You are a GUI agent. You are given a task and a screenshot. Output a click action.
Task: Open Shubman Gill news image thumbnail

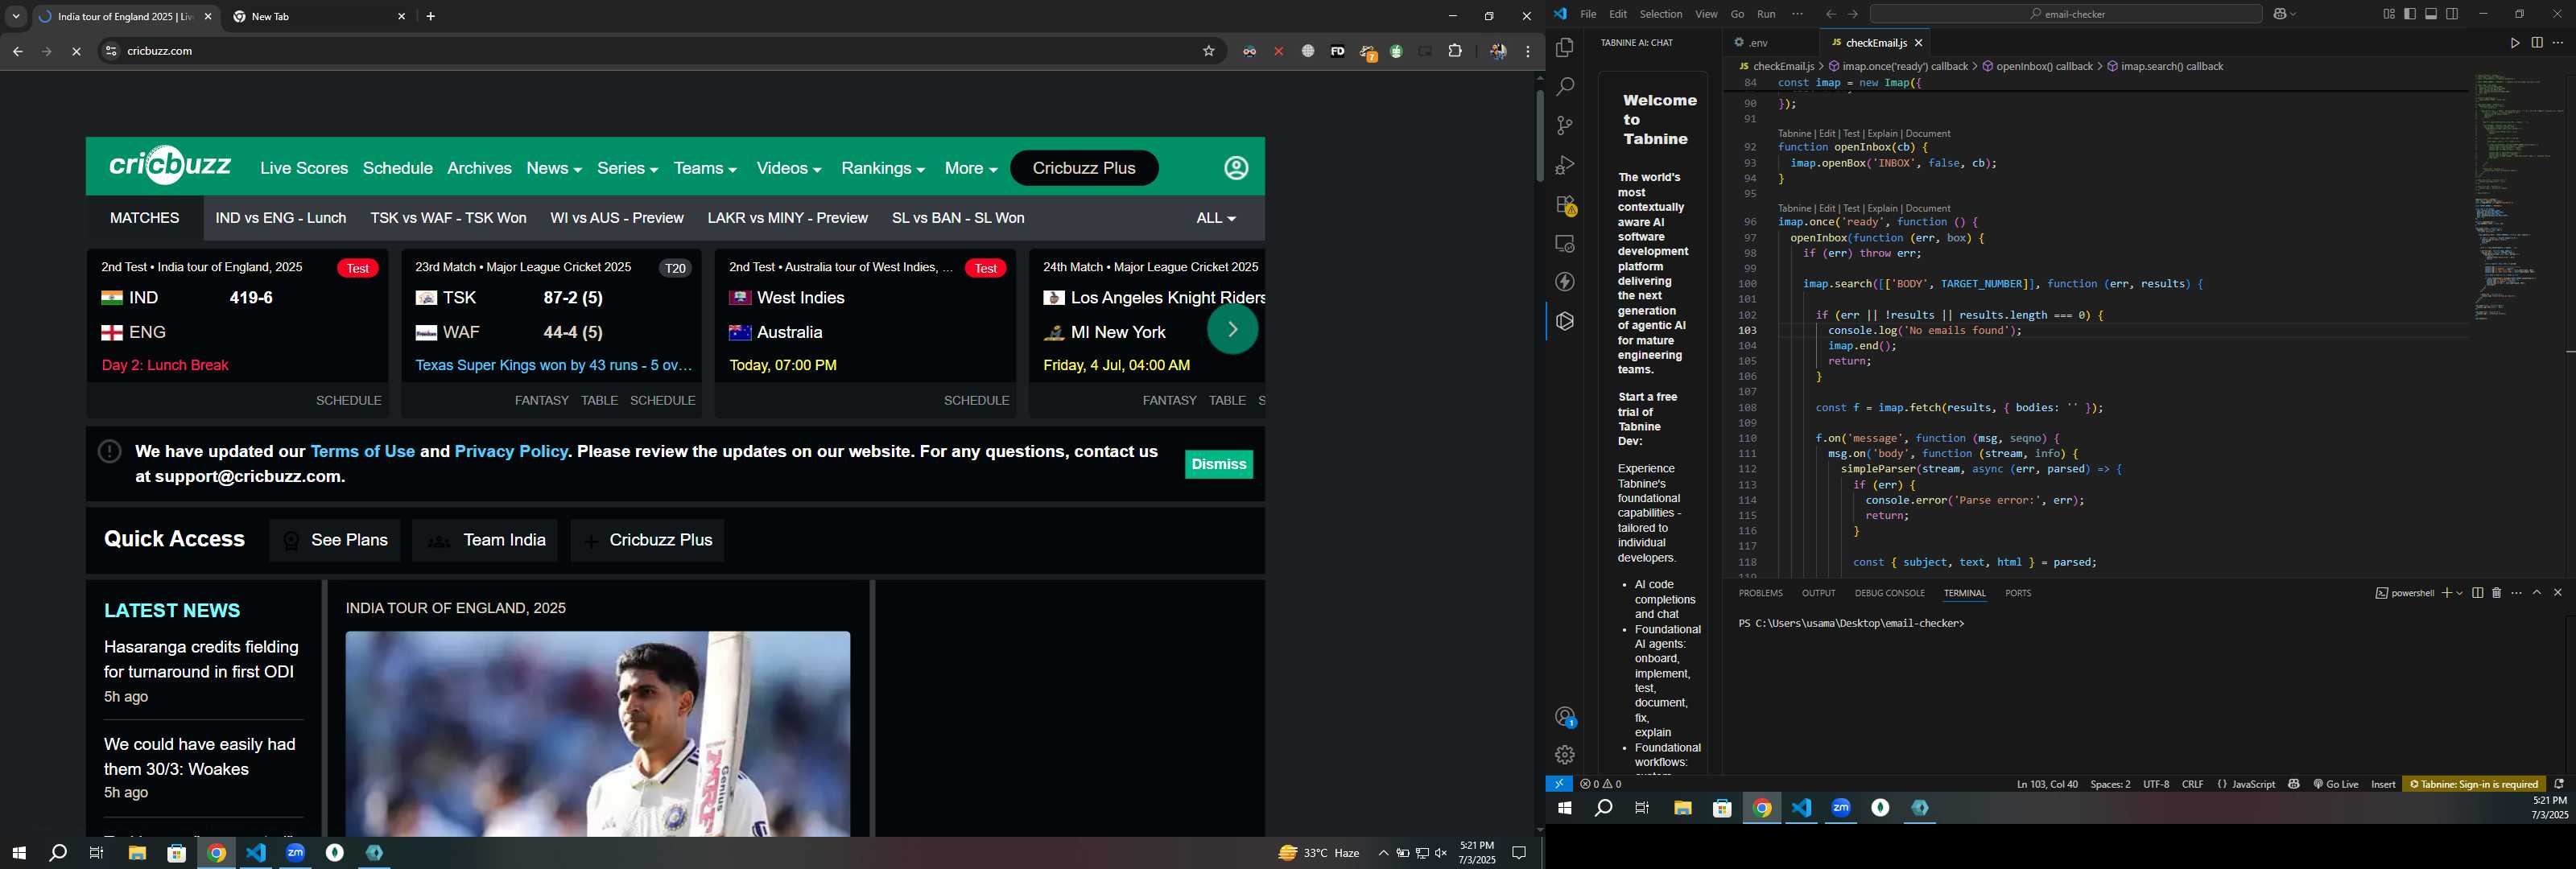point(598,733)
